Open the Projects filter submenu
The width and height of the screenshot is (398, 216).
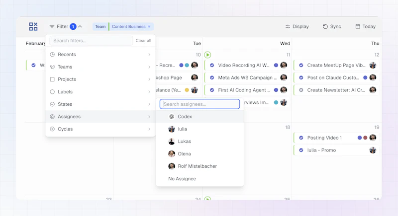pyautogui.click(x=100, y=79)
